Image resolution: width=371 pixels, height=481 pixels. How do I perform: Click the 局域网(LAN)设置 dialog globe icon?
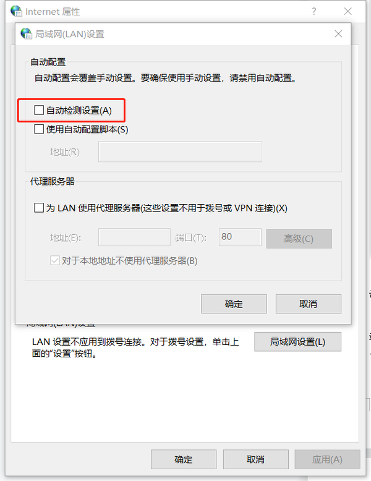(x=26, y=33)
